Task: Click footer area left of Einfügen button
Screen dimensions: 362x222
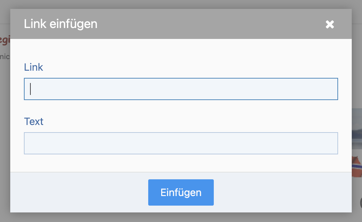Action: [x=79, y=192]
